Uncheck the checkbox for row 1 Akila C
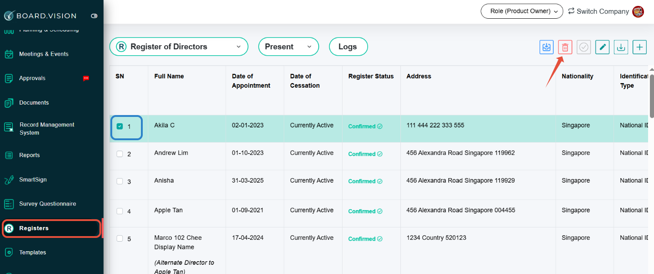The image size is (654, 274). (119, 126)
